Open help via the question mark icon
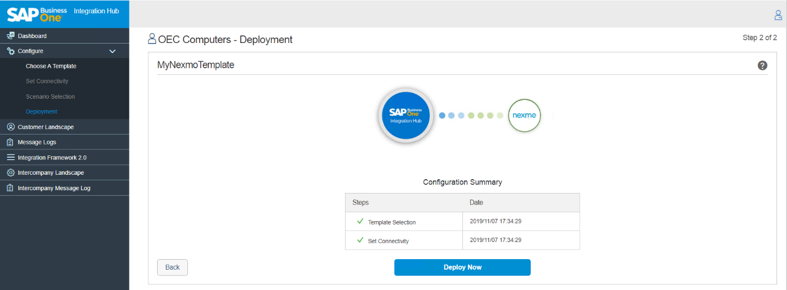 [x=762, y=66]
